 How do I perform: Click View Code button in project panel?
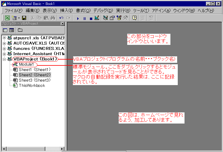[x=5, y=30]
